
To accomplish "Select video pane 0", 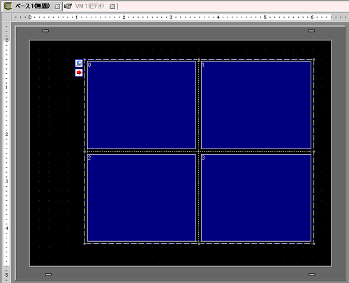I will tap(142, 105).
